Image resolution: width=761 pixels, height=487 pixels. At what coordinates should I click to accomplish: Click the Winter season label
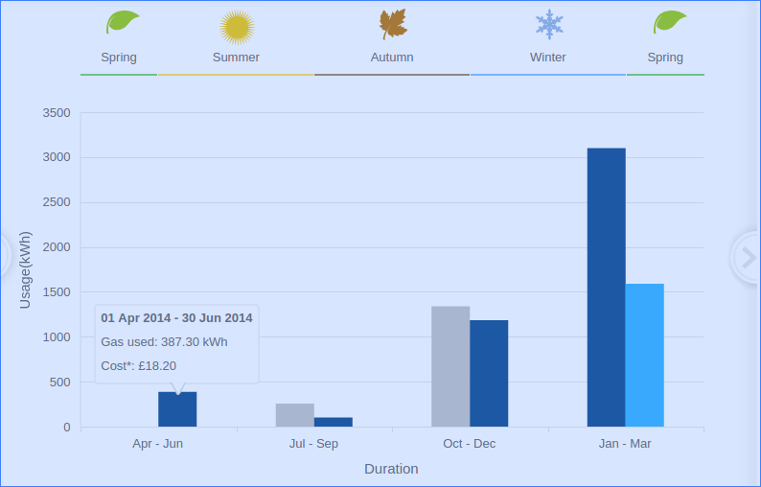(x=548, y=58)
